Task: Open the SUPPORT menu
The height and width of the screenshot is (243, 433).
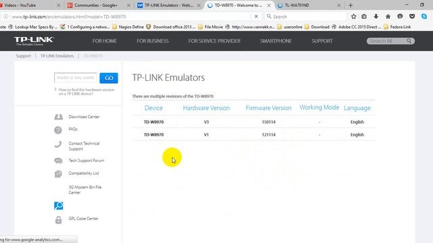Action: click(322, 40)
